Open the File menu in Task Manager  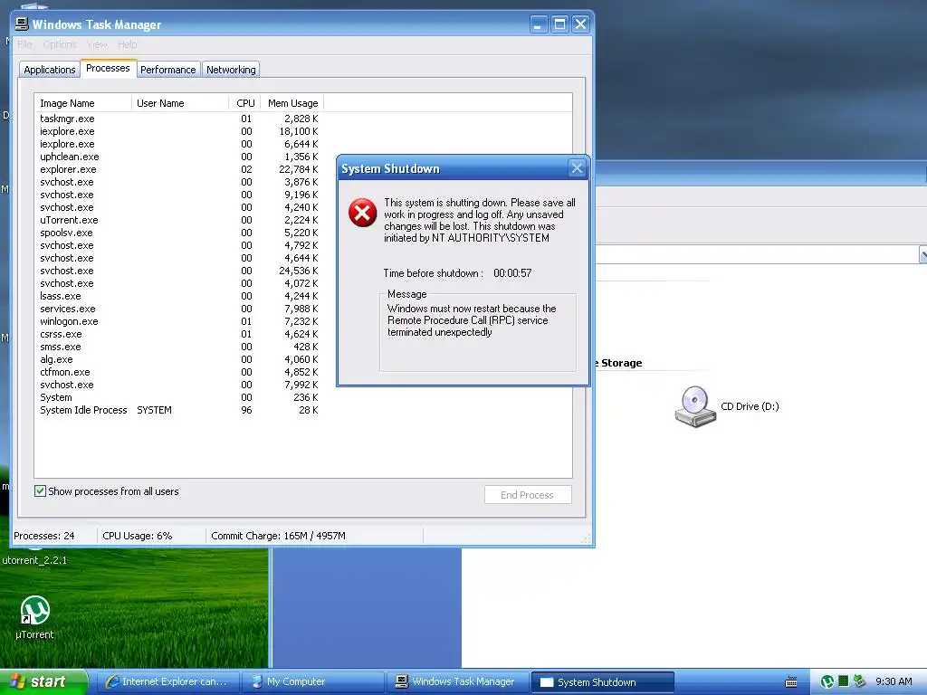click(x=24, y=44)
